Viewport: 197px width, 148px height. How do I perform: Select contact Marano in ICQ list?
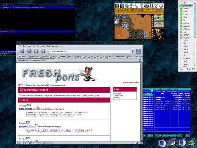(x=186, y=9)
